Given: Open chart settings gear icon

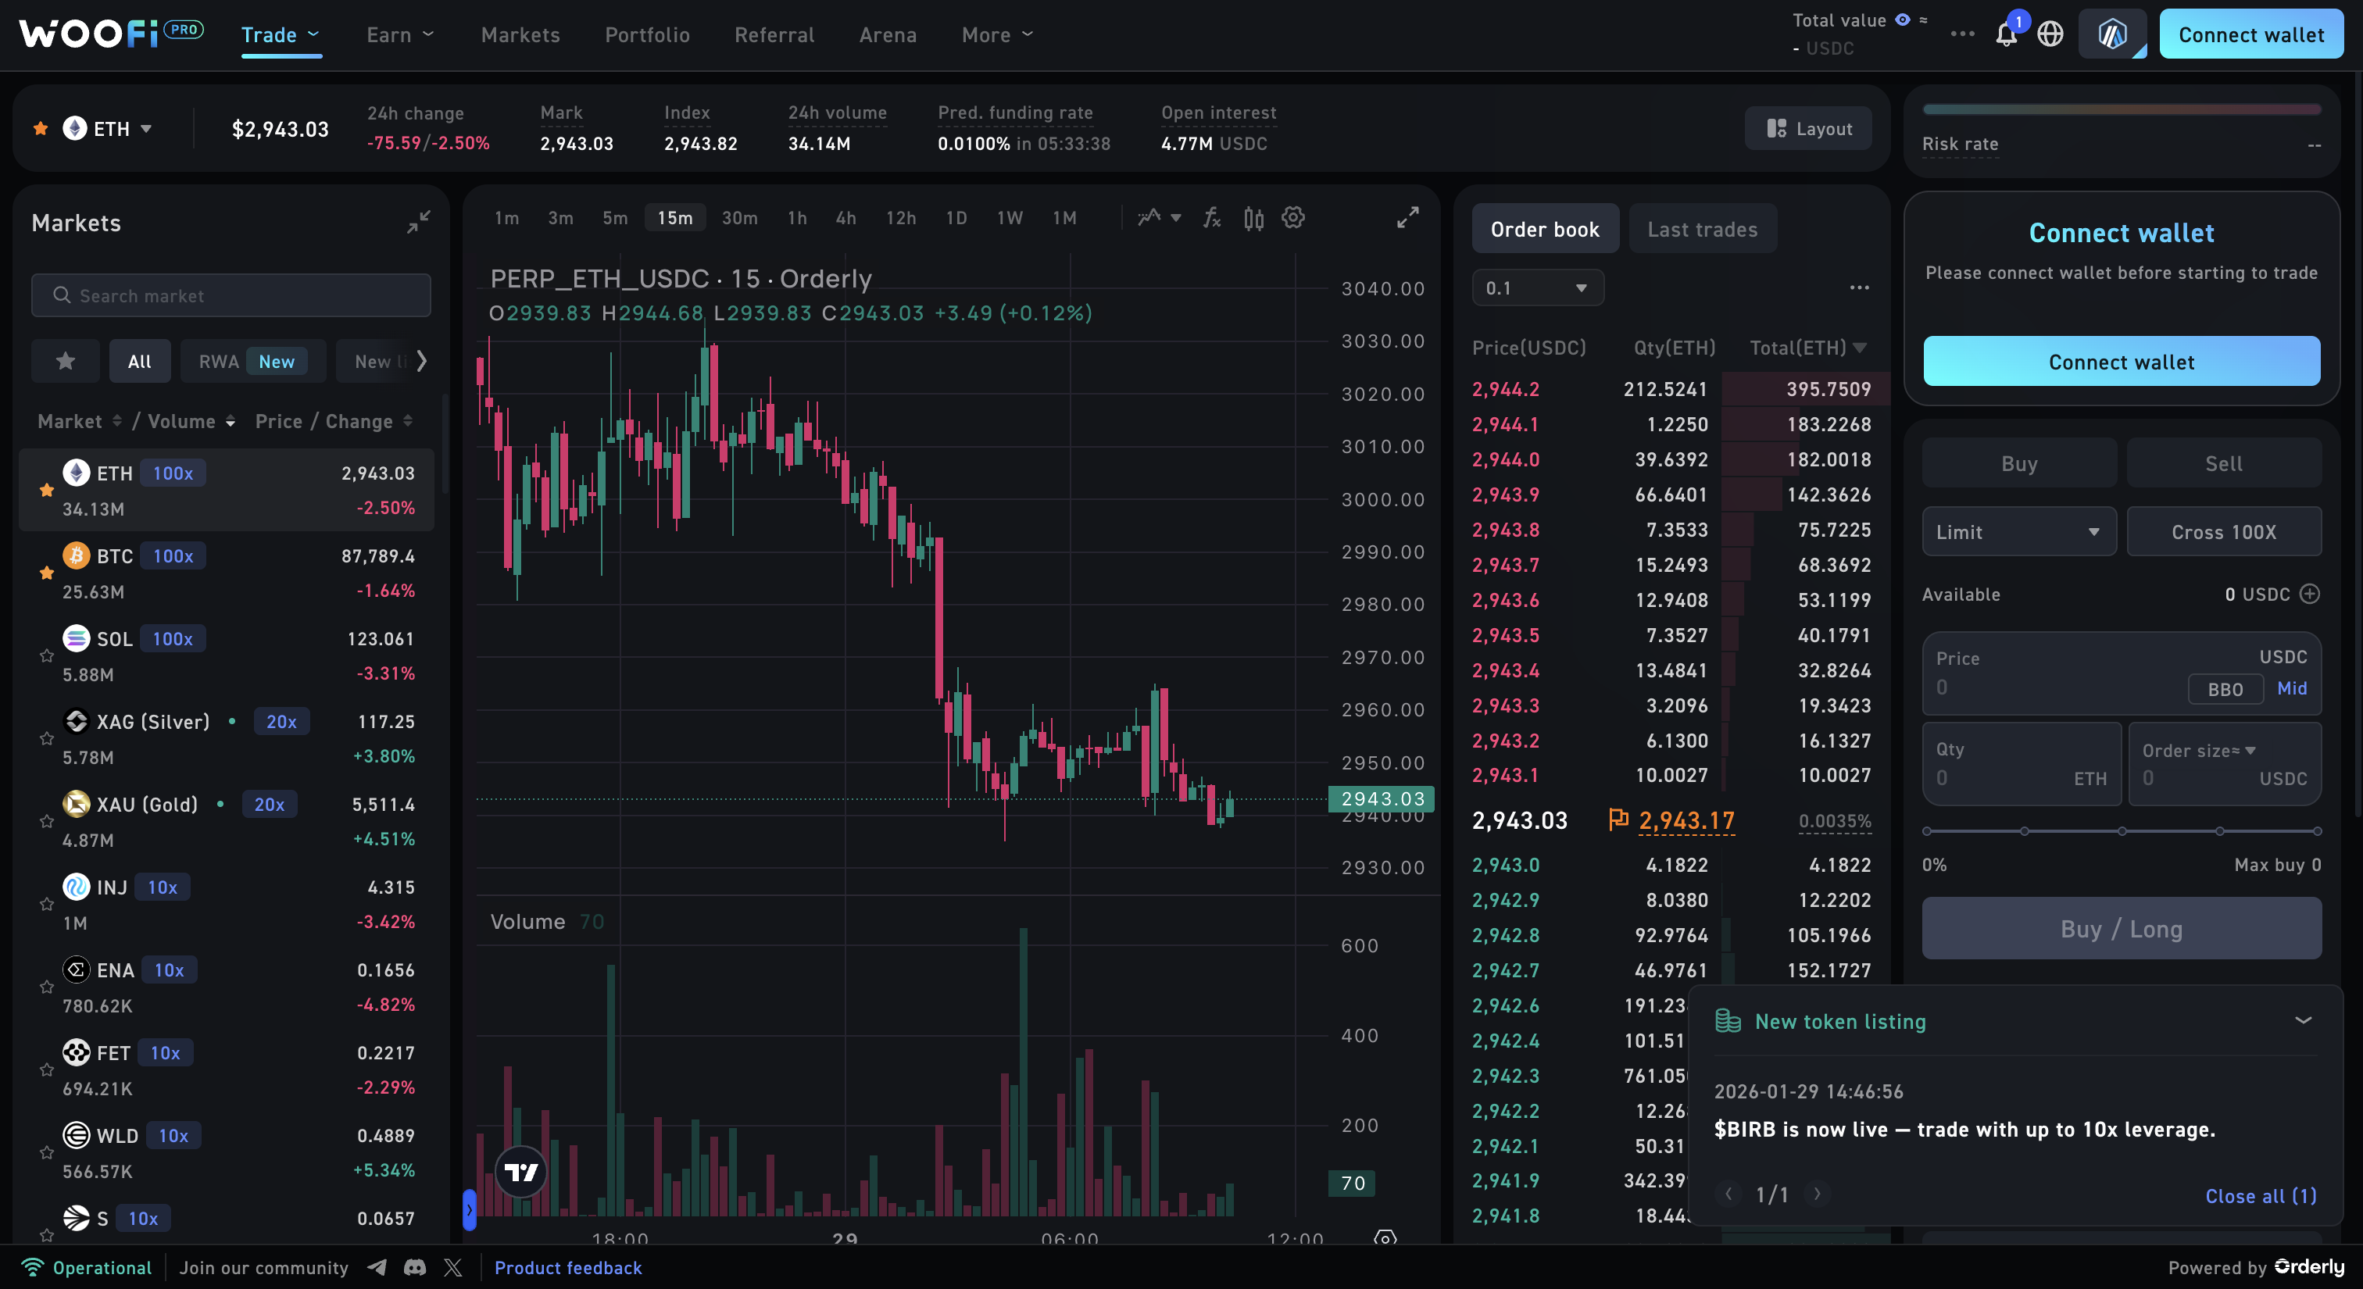Looking at the screenshot, I should pyautogui.click(x=1292, y=217).
